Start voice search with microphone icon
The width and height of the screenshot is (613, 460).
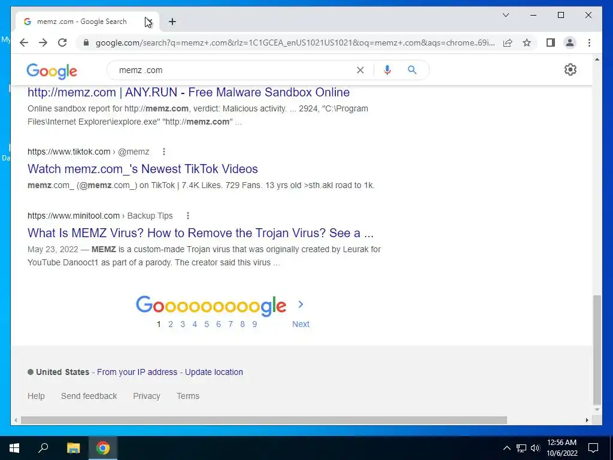[x=387, y=70]
